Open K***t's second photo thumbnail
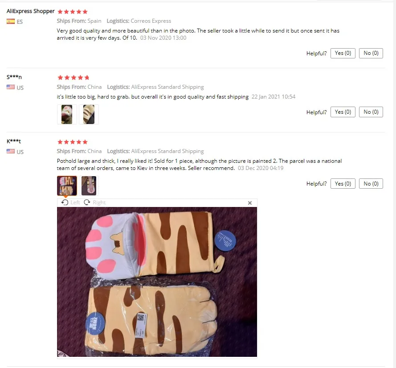Screen dimensions: 396x368 pos(89,186)
